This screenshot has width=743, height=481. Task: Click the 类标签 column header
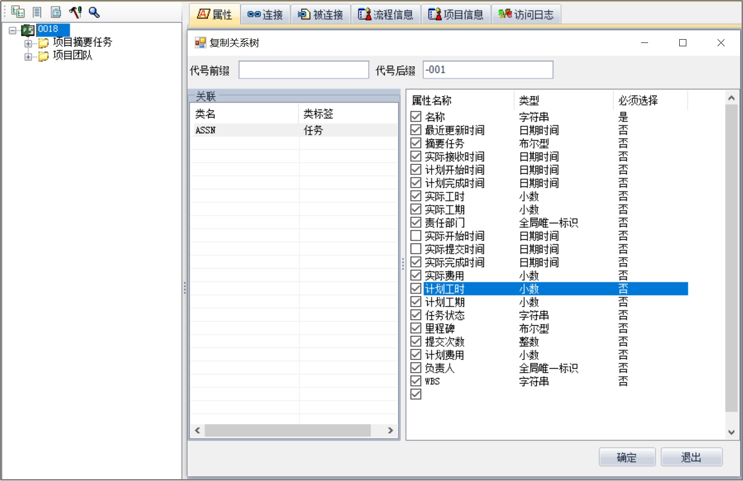click(x=348, y=114)
